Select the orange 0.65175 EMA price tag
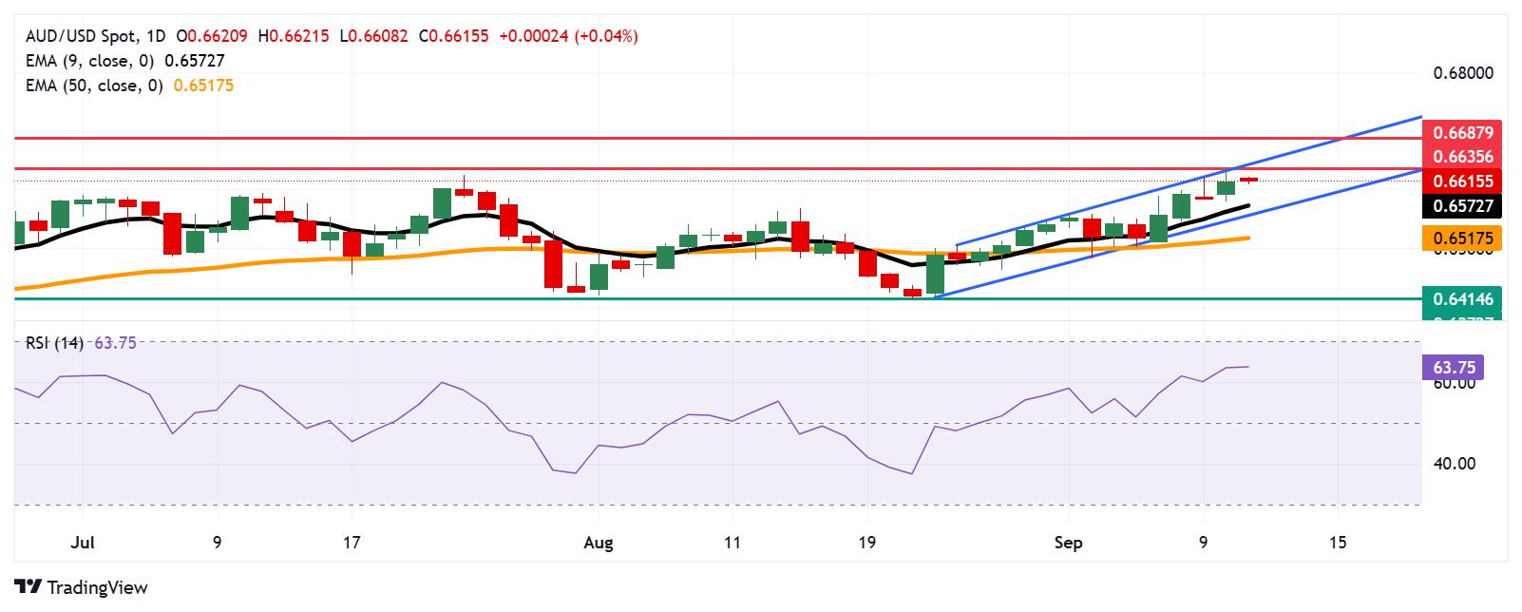This screenshot has height=612, width=1522. tap(1462, 239)
